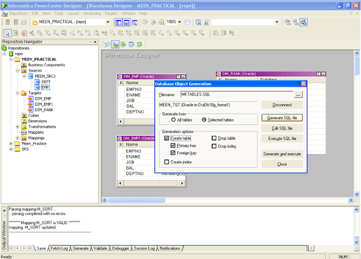Click the Disconnect button in dialog
Viewport: 361px width, 259px height.
[x=282, y=105]
